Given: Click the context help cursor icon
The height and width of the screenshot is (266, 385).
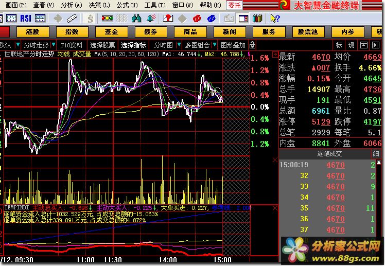Looking at the screenshot, I should [x=275, y=19].
